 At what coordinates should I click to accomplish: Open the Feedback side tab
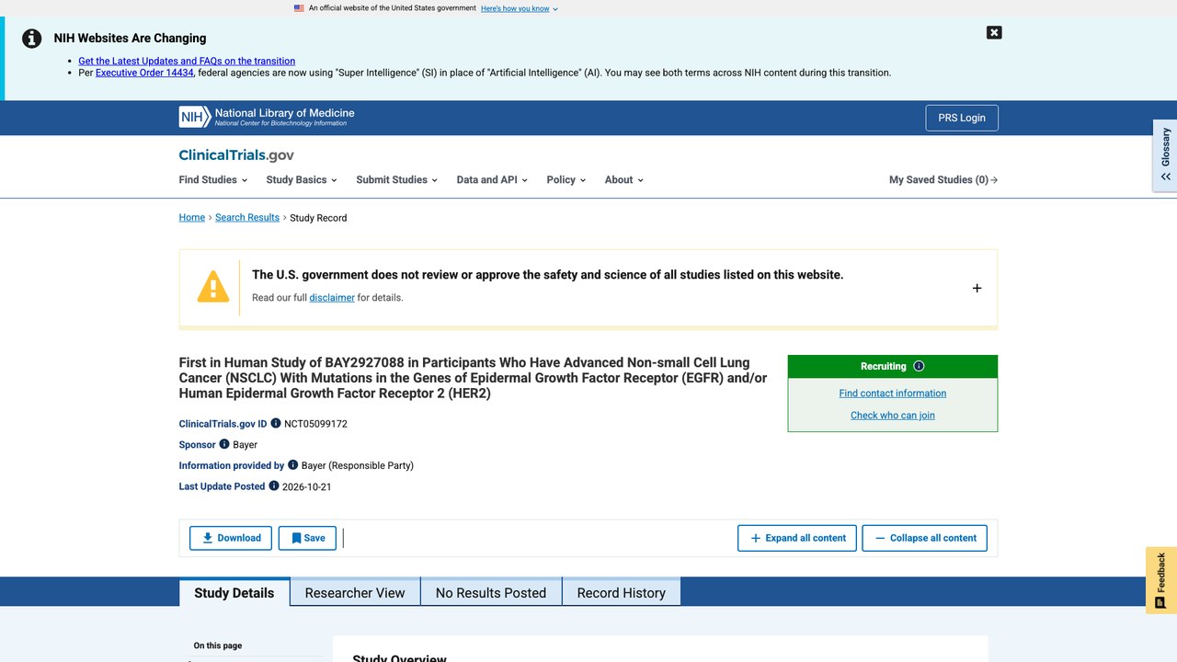click(1161, 580)
